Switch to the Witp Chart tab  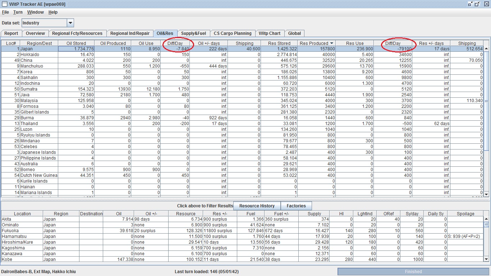[270, 33]
